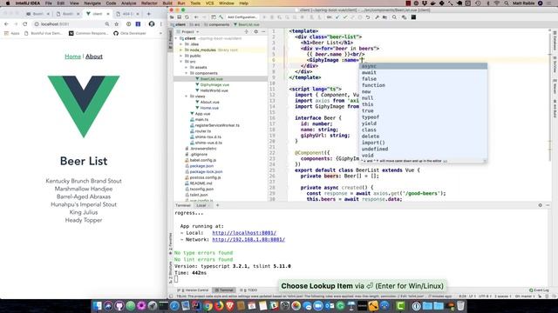558x313 pixels.
Task: Choose 'await' from the completion popup
Action: point(423,72)
